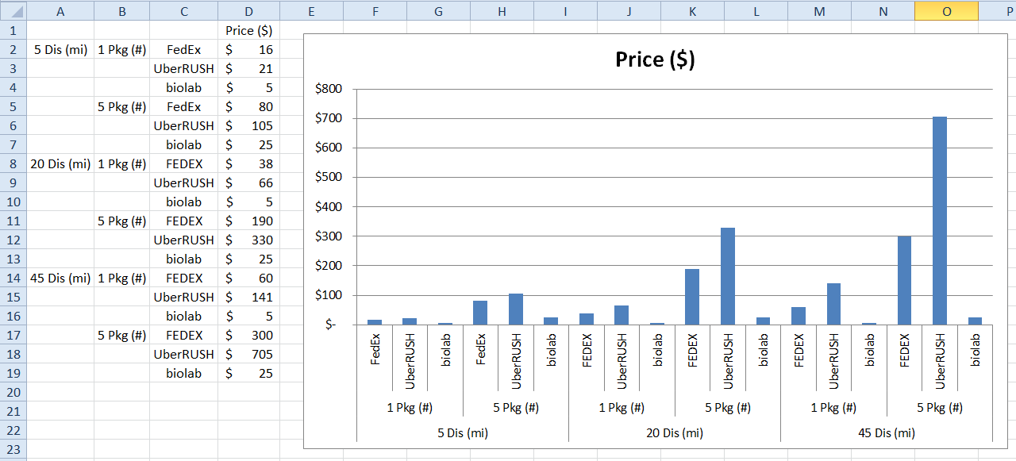Image resolution: width=1016 pixels, height=461 pixels.
Task: Click the $800 axis label
Action: click(x=329, y=89)
